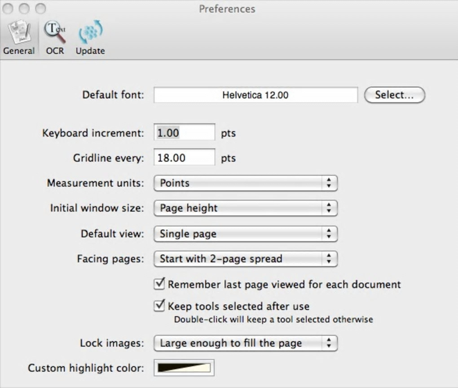Image resolution: width=458 pixels, height=388 pixels.
Task: Click the Select... font button
Action: click(395, 95)
